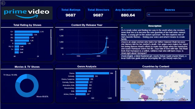Select the Comedy, Drama genre bar
This screenshot has width=195, height=109.
point(82,82)
